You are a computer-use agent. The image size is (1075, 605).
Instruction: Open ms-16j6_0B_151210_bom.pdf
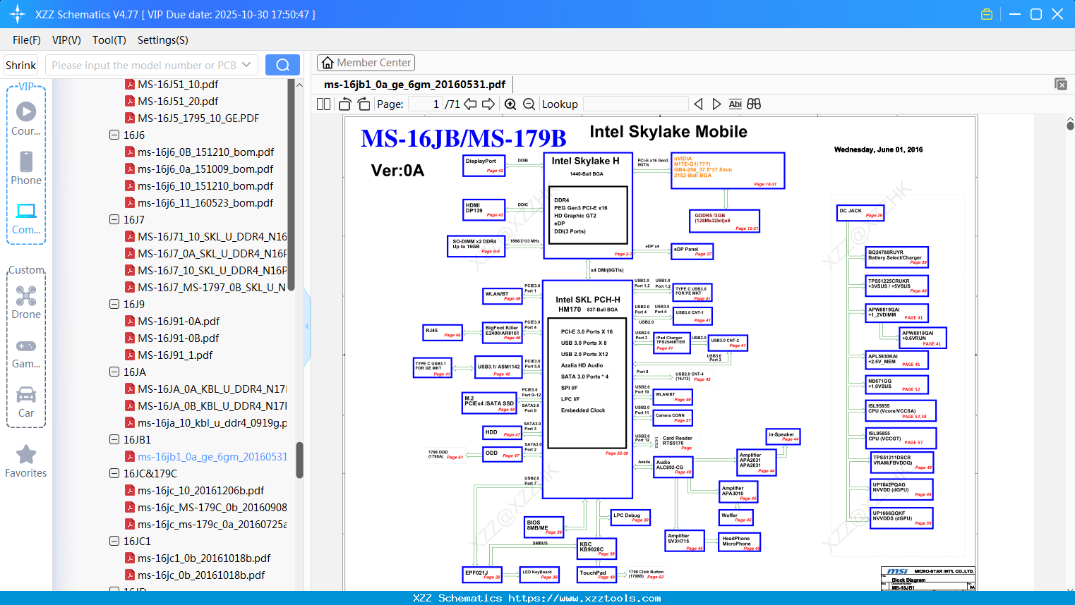(205, 152)
